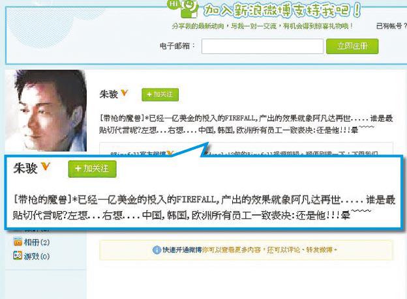Click the small +加关注 follow button beside profile photo
The height and width of the screenshot is (299, 407).
(160, 94)
